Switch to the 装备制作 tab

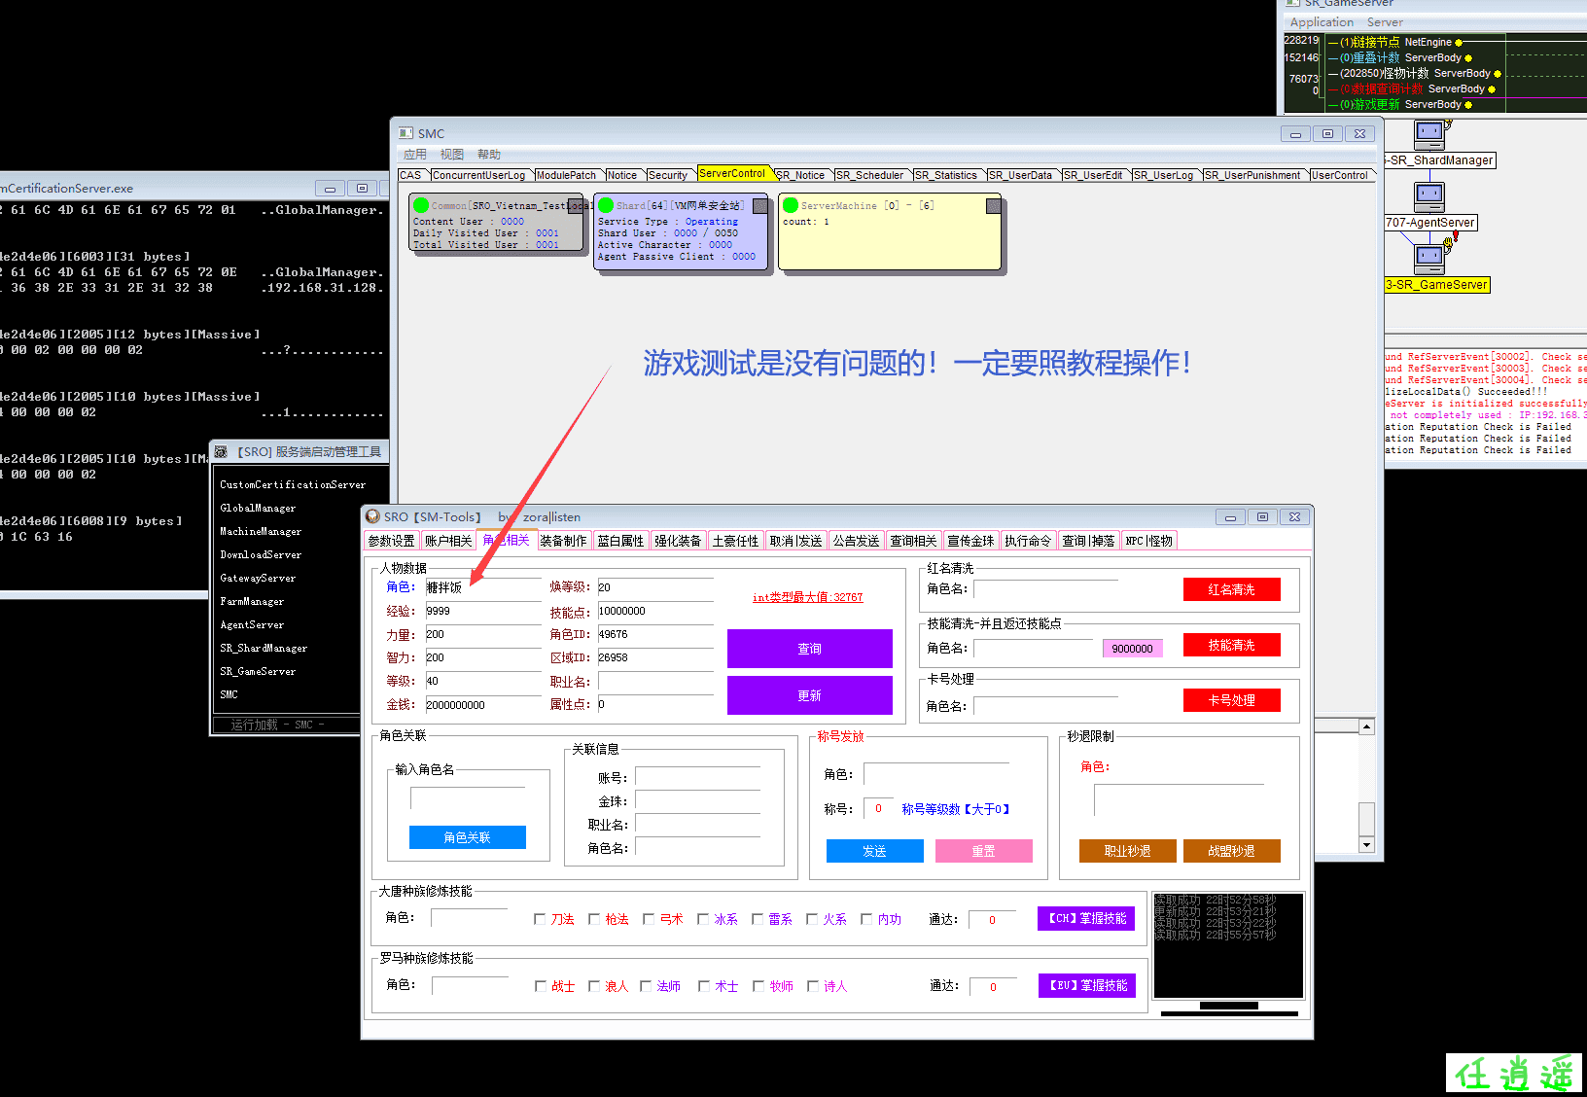(564, 541)
